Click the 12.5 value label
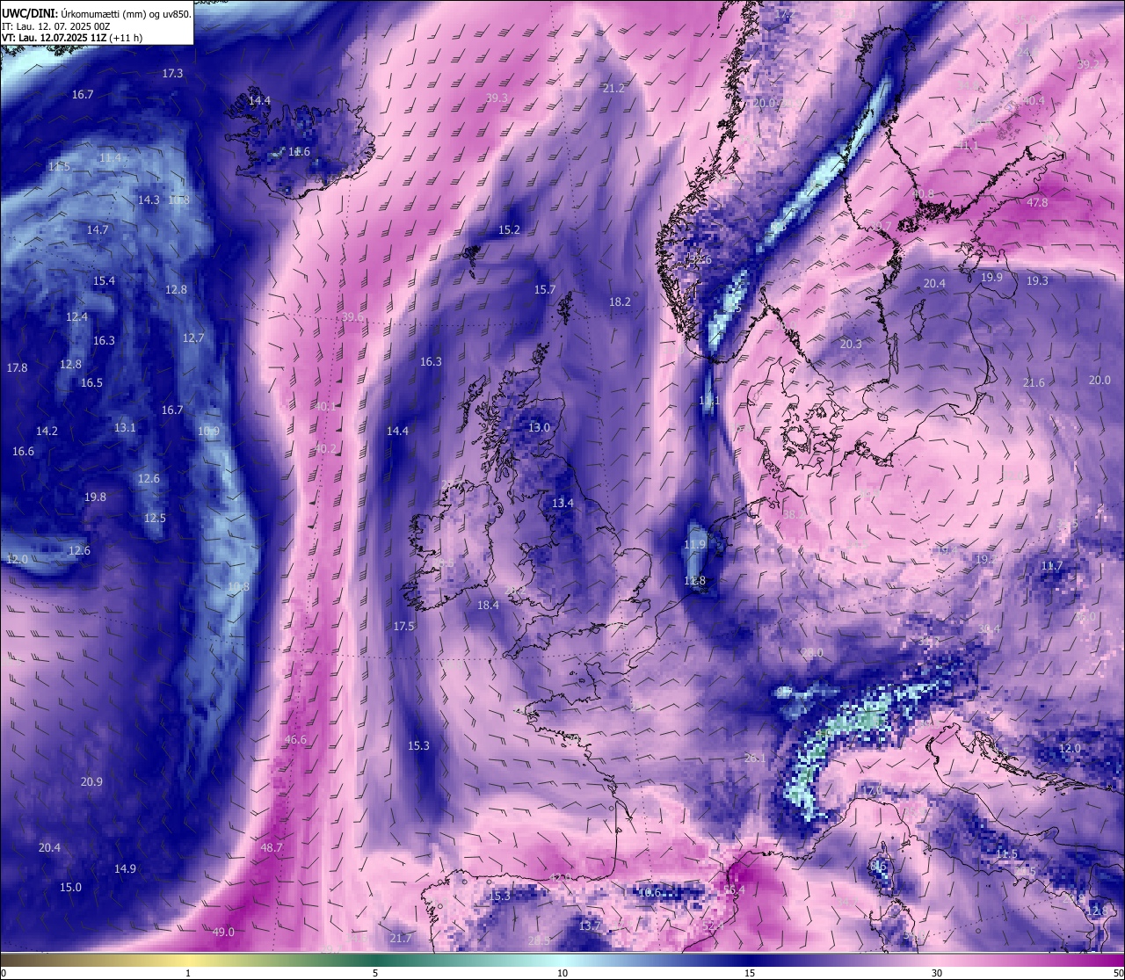Viewport: 1125px width, 980px height. pyautogui.click(x=155, y=519)
